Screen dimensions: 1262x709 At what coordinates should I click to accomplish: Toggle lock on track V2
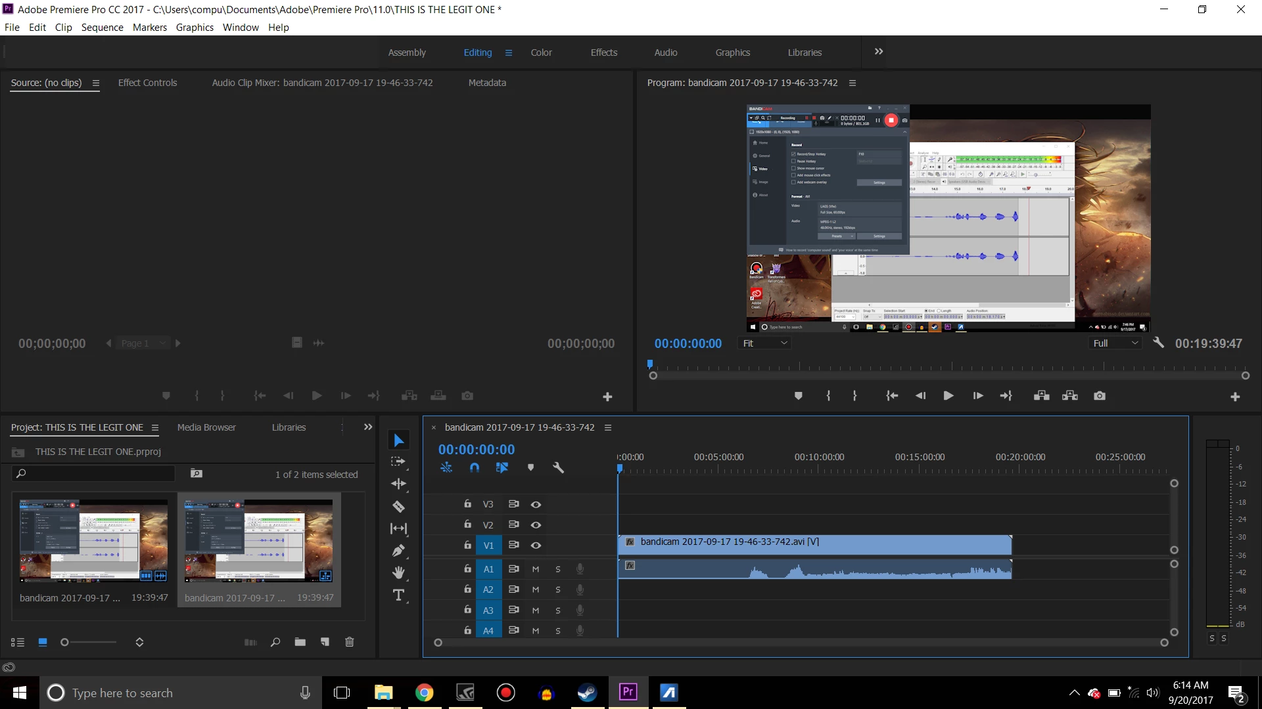coord(467,525)
